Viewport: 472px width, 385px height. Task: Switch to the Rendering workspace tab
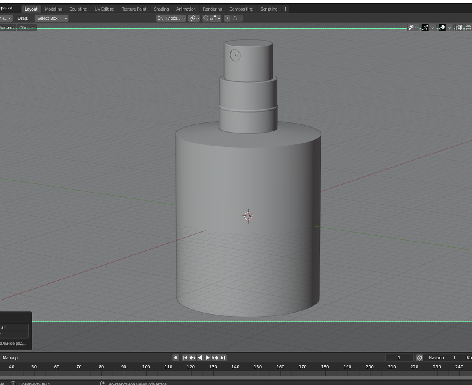click(x=212, y=9)
